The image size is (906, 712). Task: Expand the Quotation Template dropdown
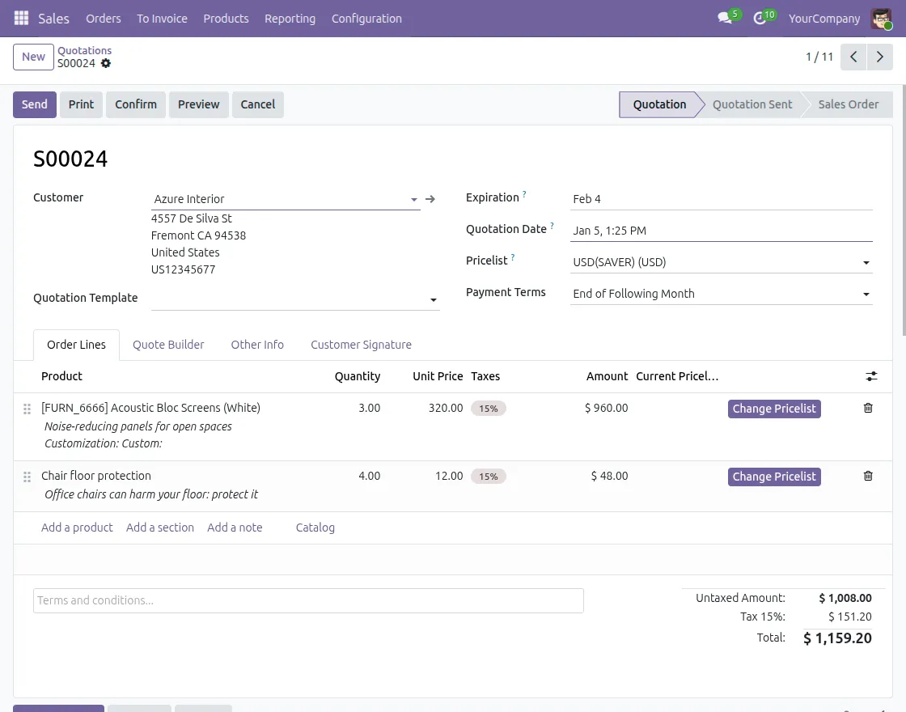pyautogui.click(x=434, y=299)
